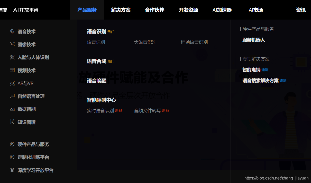Screen dimensions: 311x183
Task: Open the 语音搜索解决方案 link
Action: point(260,81)
